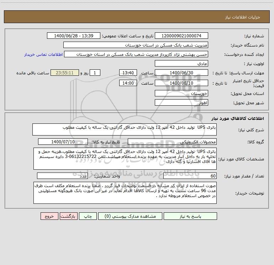Click the مشخصات کالای مورد نیاز label
This screenshot has width=274, height=265.
pyautogui.click(x=241, y=159)
